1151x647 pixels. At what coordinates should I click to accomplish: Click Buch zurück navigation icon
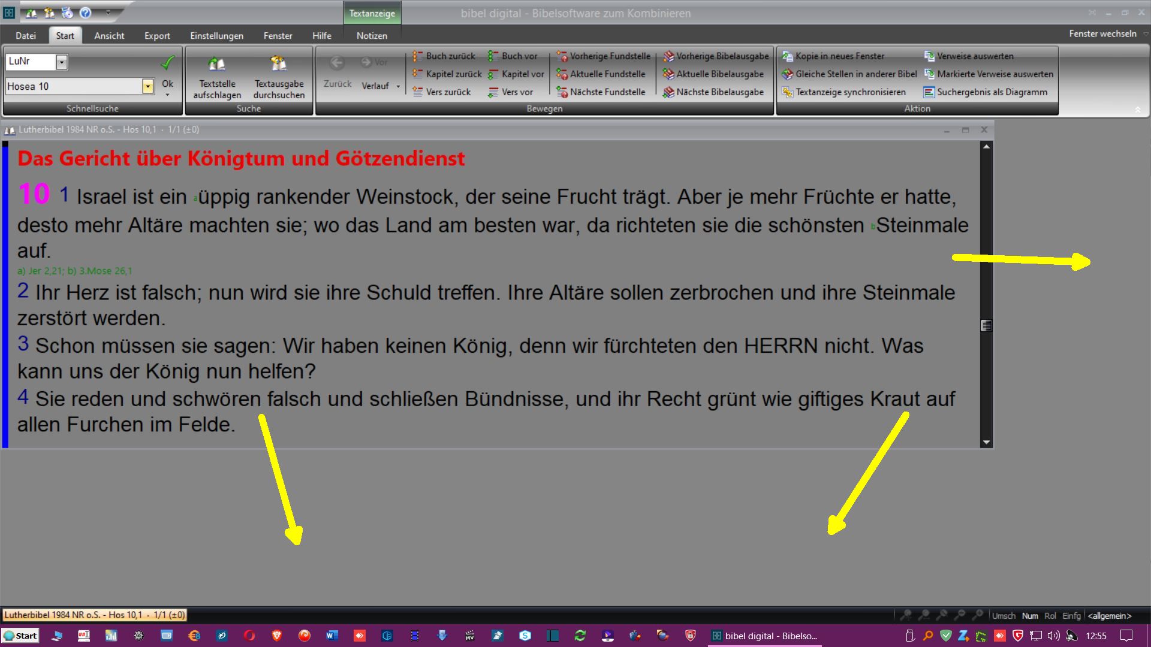coord(418,56)
